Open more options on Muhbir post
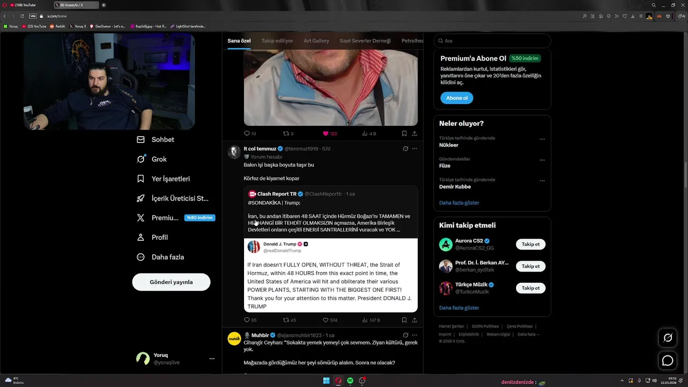The height and width of the screenshot is (387, 688). coord(414,335)
